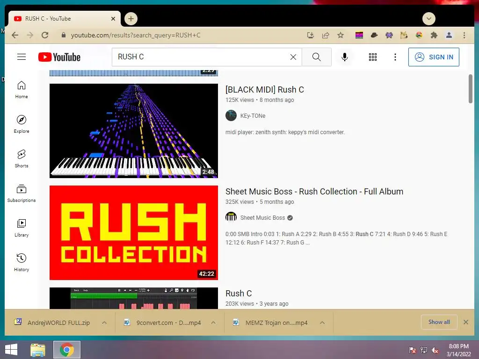Open the Chrome extensions puzzle icon
This screenshot has width=479, height=359.
coord(434,35)
